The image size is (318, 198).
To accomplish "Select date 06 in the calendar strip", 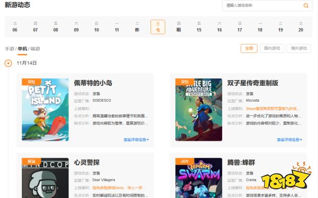I will 15,27.
